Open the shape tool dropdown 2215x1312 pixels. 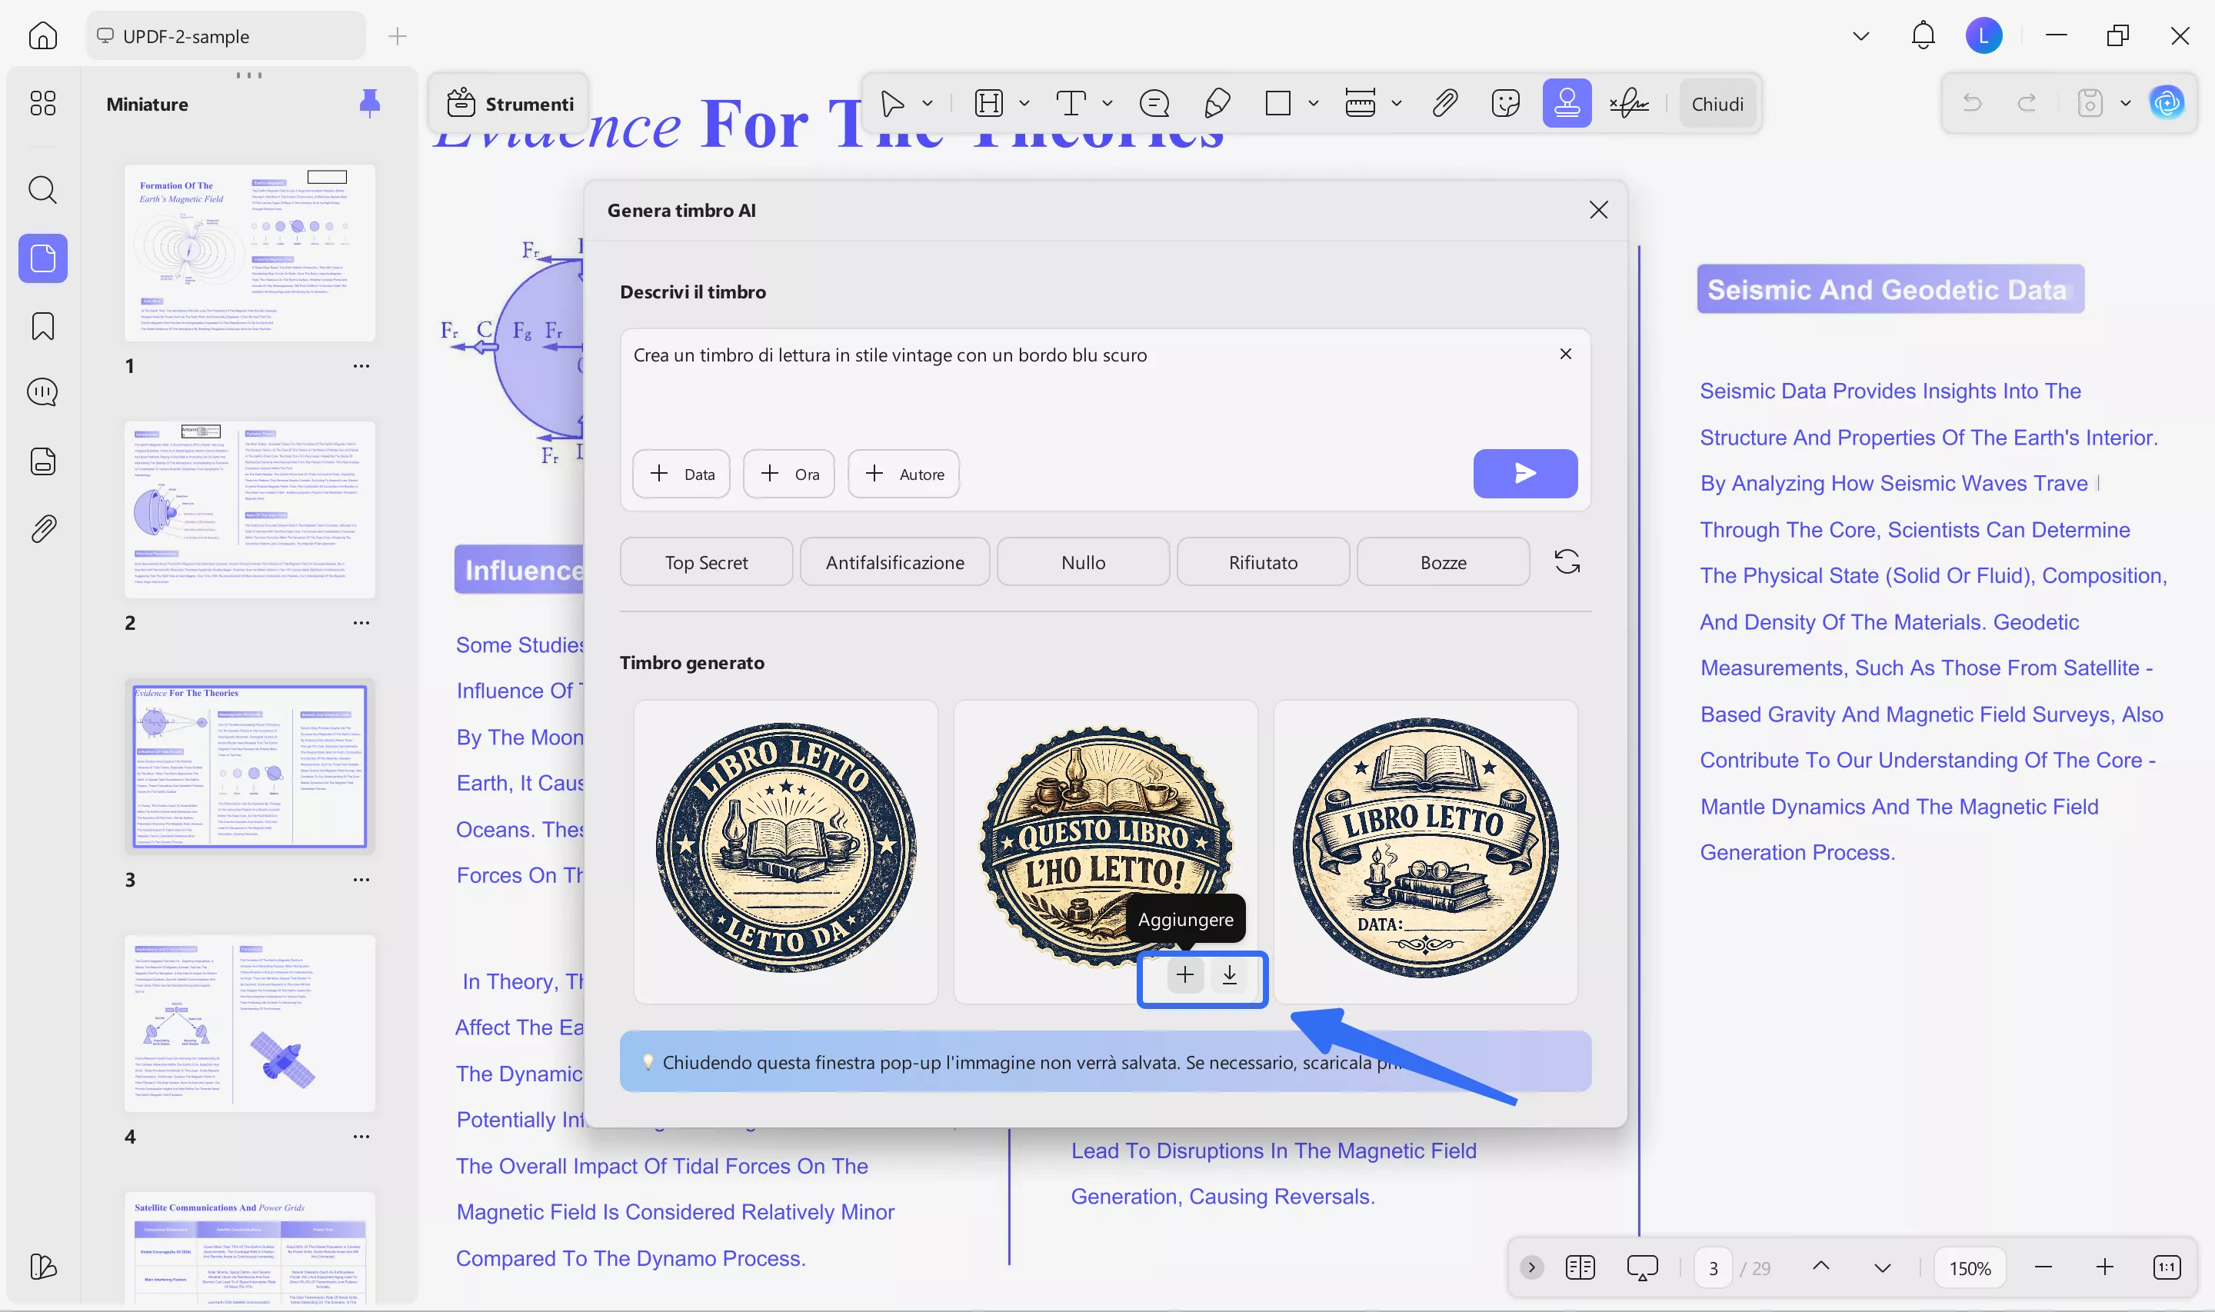click(1314, 102)
